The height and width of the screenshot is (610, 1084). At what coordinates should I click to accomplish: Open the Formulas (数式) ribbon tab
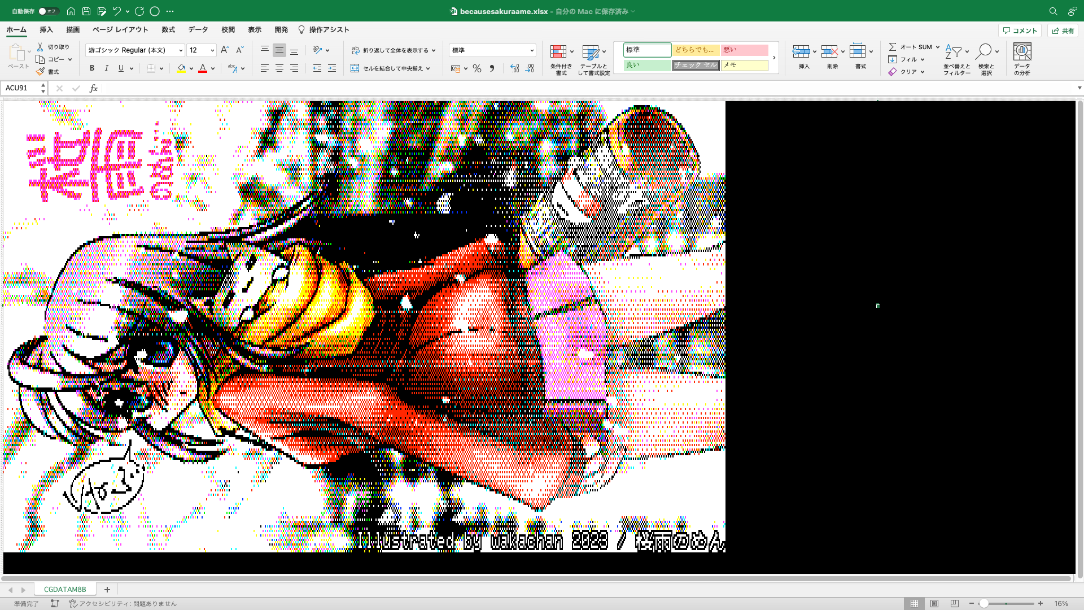click(x=168, y=29)
